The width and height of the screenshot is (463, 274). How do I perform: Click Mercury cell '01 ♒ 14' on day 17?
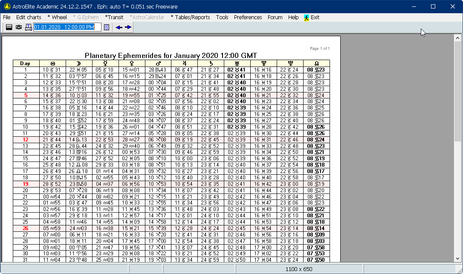click(104, 171)
